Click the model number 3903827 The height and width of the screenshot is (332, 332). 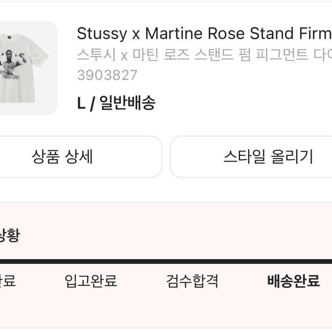pos(107,75)
